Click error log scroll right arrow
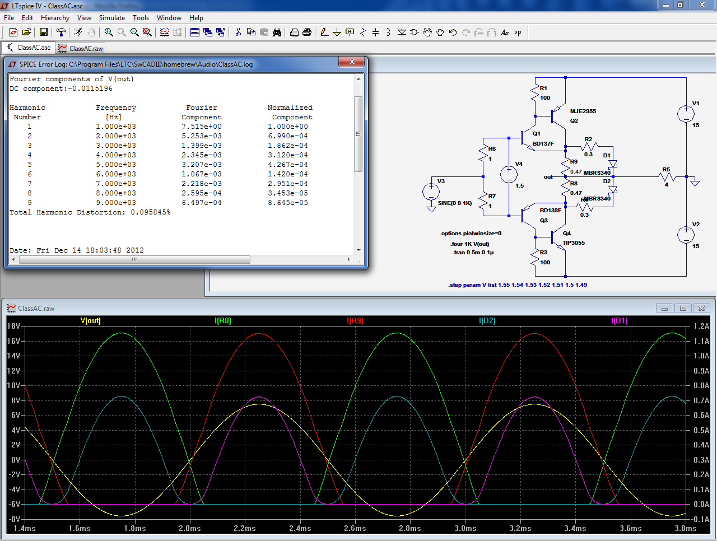 [349, 259]
